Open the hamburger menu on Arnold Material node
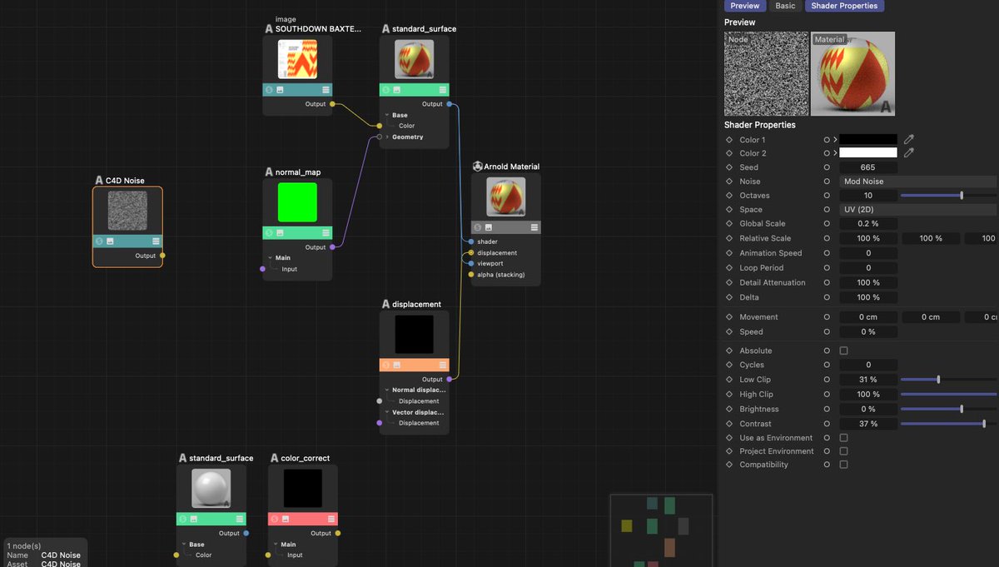Viewport: 999px width, 567px height. (534, 227)
